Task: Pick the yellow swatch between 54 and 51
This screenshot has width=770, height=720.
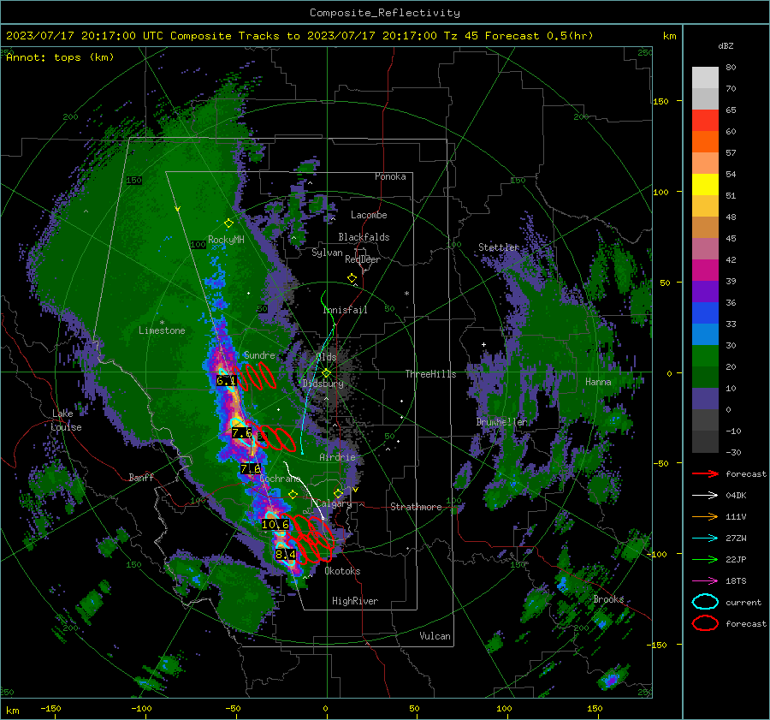Action: [705, 185]
